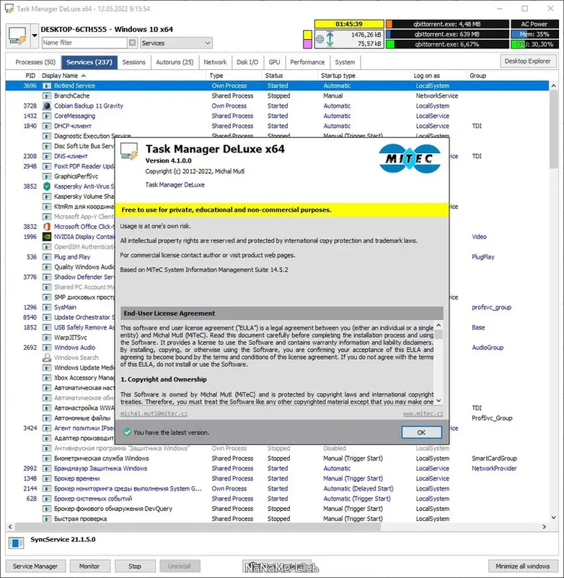This screenshot has width=564, height=578.
Task: Click the CoreMessaging service icon
Action: (47, 116)
